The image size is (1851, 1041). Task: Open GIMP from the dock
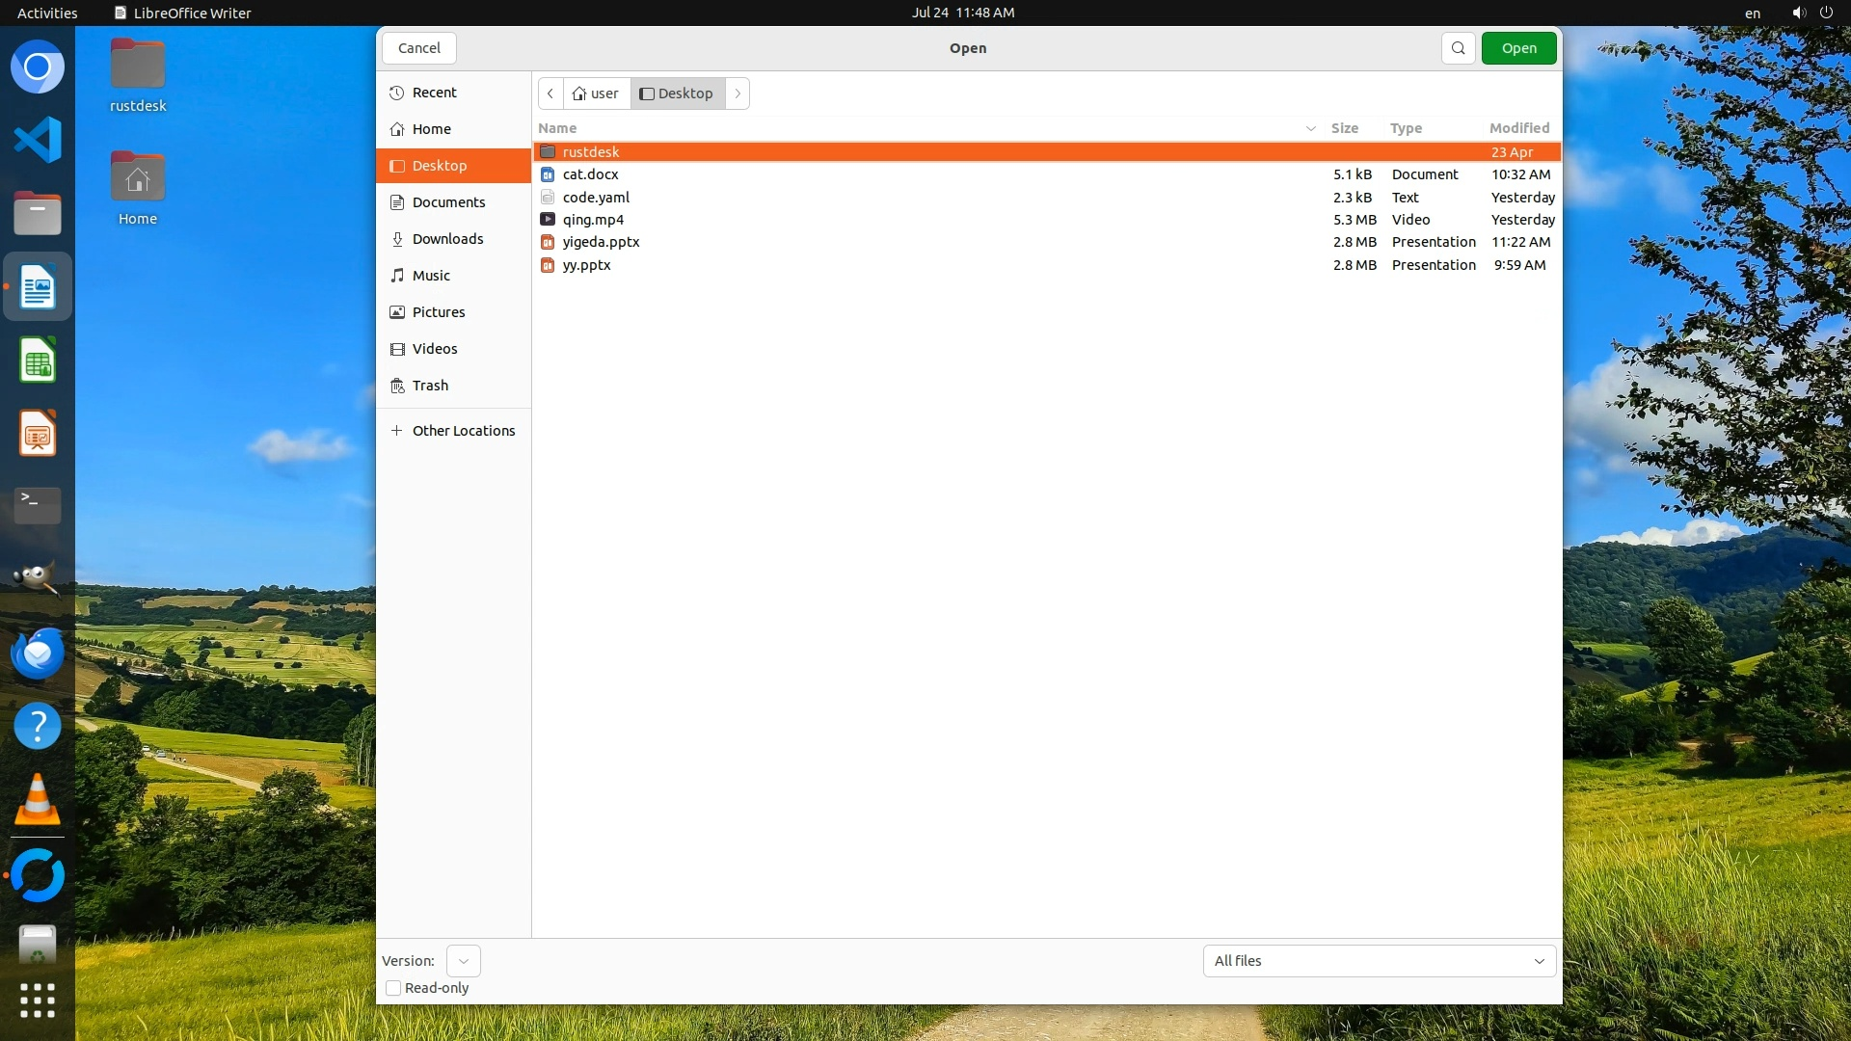pyautogui.click(x=38, y=578)
